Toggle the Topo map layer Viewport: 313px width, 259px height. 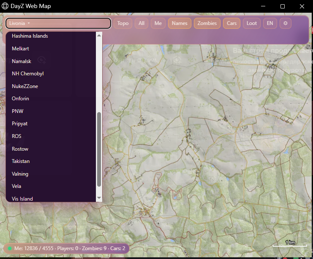click(123, 23)
